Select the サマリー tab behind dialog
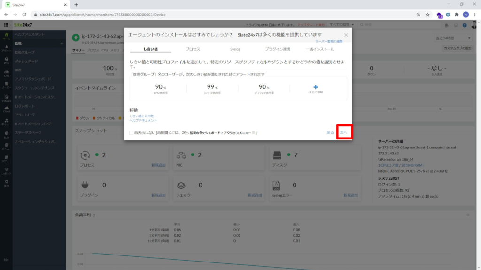Image resolution: width=481 pixels, height=270 pixels. tap(78, 50)
